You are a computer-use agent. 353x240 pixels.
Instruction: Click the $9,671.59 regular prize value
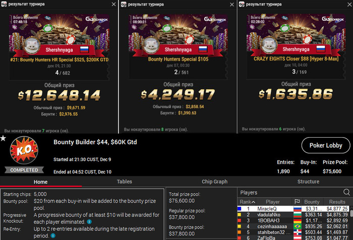pyautogui.click(x=76, y=107)
